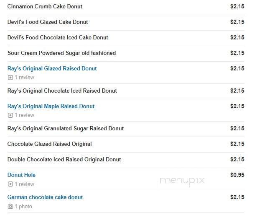View the 1 review under Glazed Raised Donut
The width and height of the screenshot is (257, 215).
(x=24, y=78)
